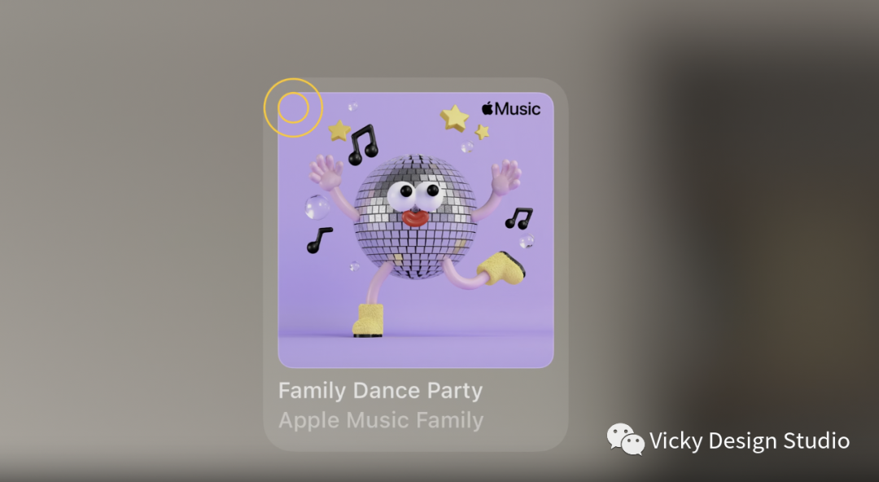Click the single black eighth note

click(319, 240)
